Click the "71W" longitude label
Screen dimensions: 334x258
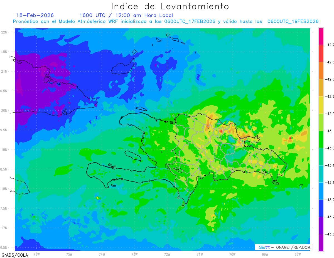(x=200, y=254)
